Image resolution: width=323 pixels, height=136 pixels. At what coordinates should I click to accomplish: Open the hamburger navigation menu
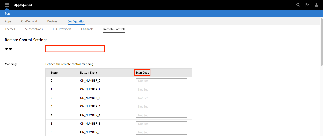point(7,5)
